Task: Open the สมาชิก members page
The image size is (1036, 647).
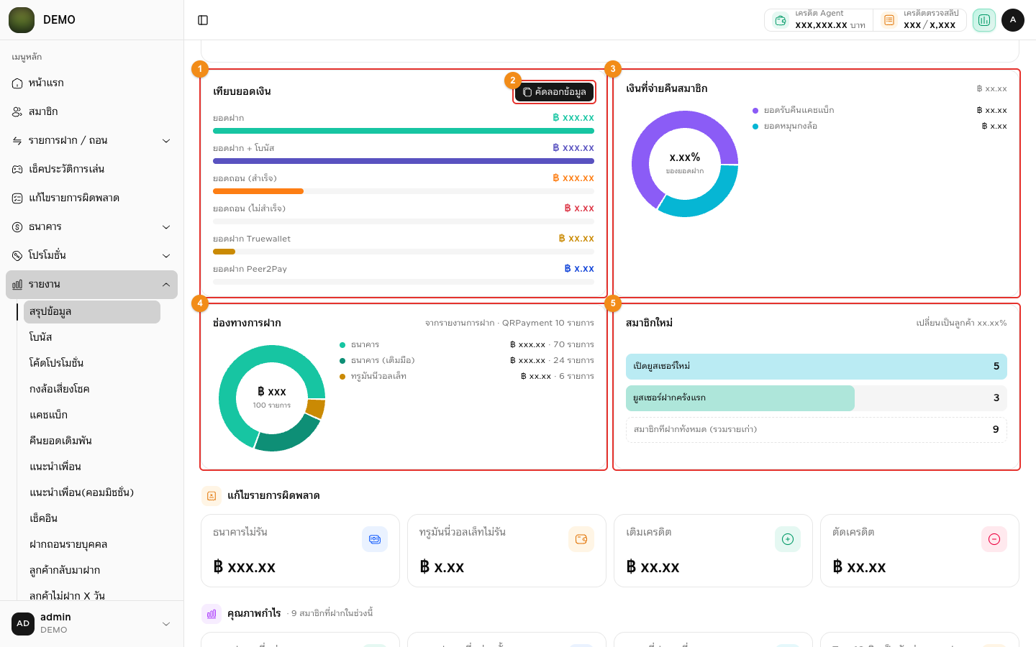Action: click(x=91, y=112)
